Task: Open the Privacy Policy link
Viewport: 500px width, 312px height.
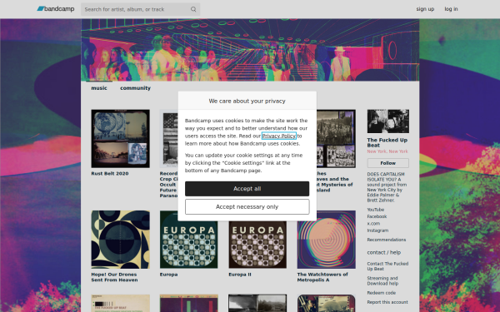Action: [x=279, y=136]
